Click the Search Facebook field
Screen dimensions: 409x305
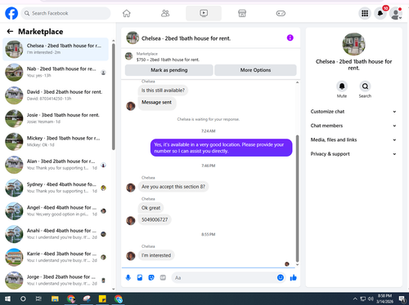(65, 13)
